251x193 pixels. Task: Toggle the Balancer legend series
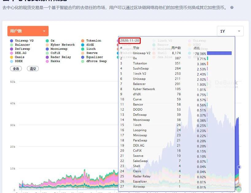[x=20, y=45]
